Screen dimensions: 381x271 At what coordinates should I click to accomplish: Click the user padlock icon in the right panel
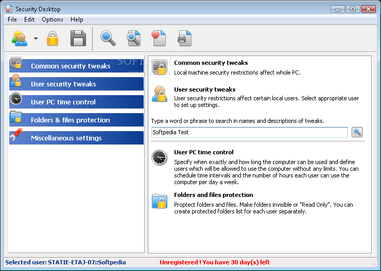click(x=160, y=94)
